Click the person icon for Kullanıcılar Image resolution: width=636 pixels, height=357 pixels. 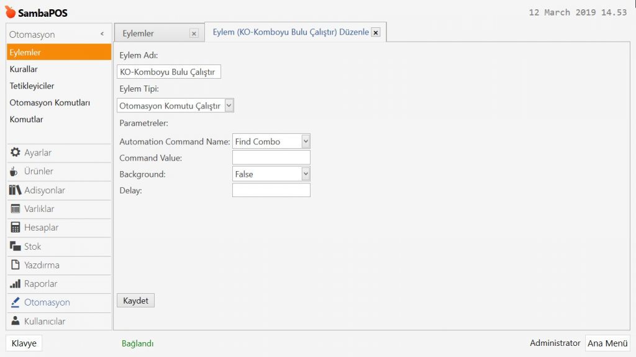pos(16,321)
